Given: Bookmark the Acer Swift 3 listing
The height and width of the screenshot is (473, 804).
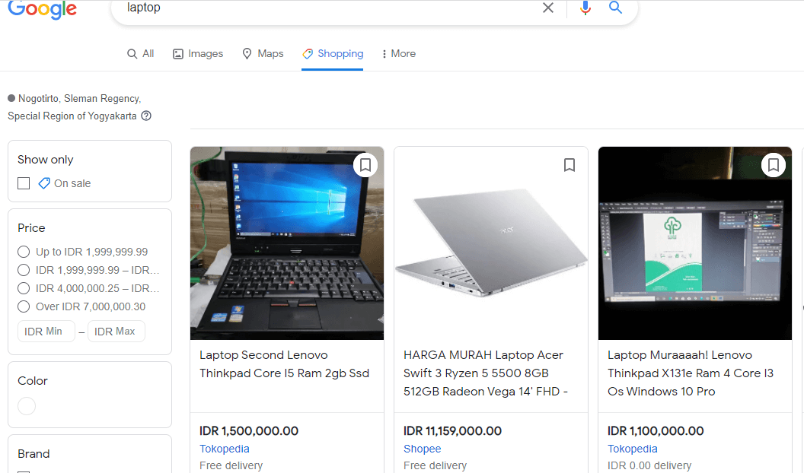Looking at the screenshot, I should click(x=569, y=165).
